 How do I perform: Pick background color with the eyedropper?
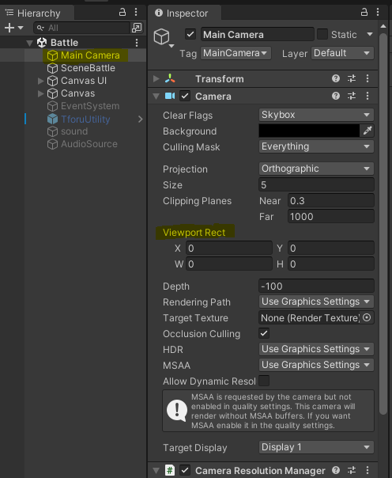pos(367,131)
